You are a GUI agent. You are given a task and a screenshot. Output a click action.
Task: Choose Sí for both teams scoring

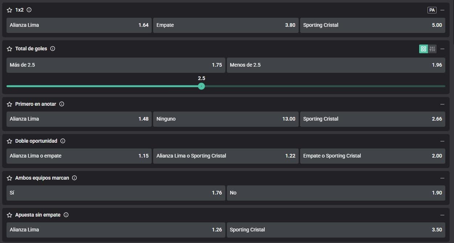116,193
